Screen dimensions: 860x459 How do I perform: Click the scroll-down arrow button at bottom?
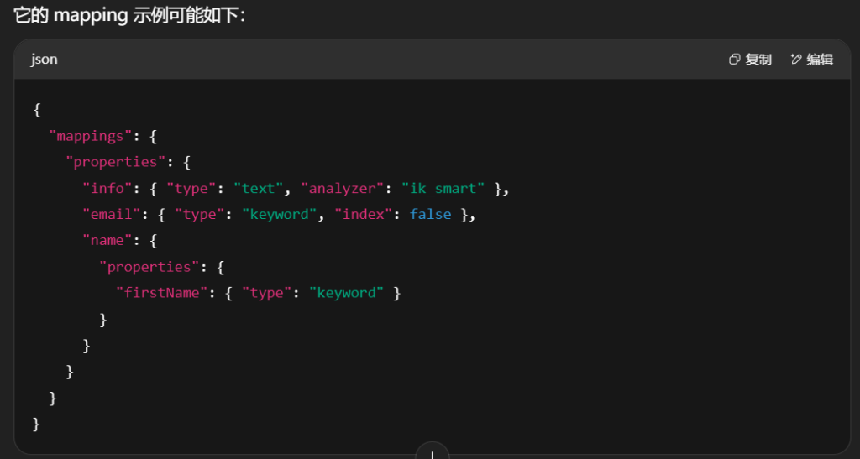(432, 453)
